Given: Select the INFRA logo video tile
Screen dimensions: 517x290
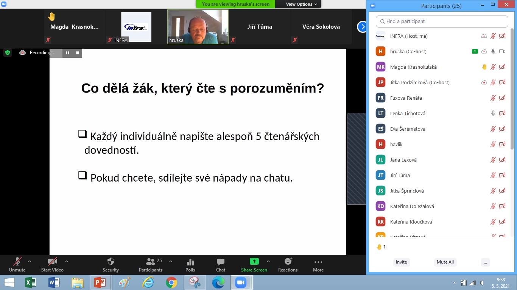Looking at the screenshot, I should tap(136, 27).
